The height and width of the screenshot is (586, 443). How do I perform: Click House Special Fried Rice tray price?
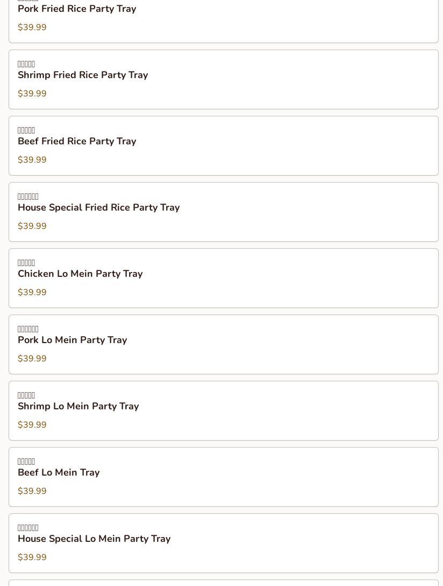(32, 226)
